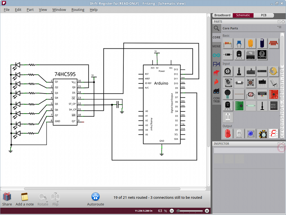
Task: Open the Edit menu
Action: pos(18,10)
